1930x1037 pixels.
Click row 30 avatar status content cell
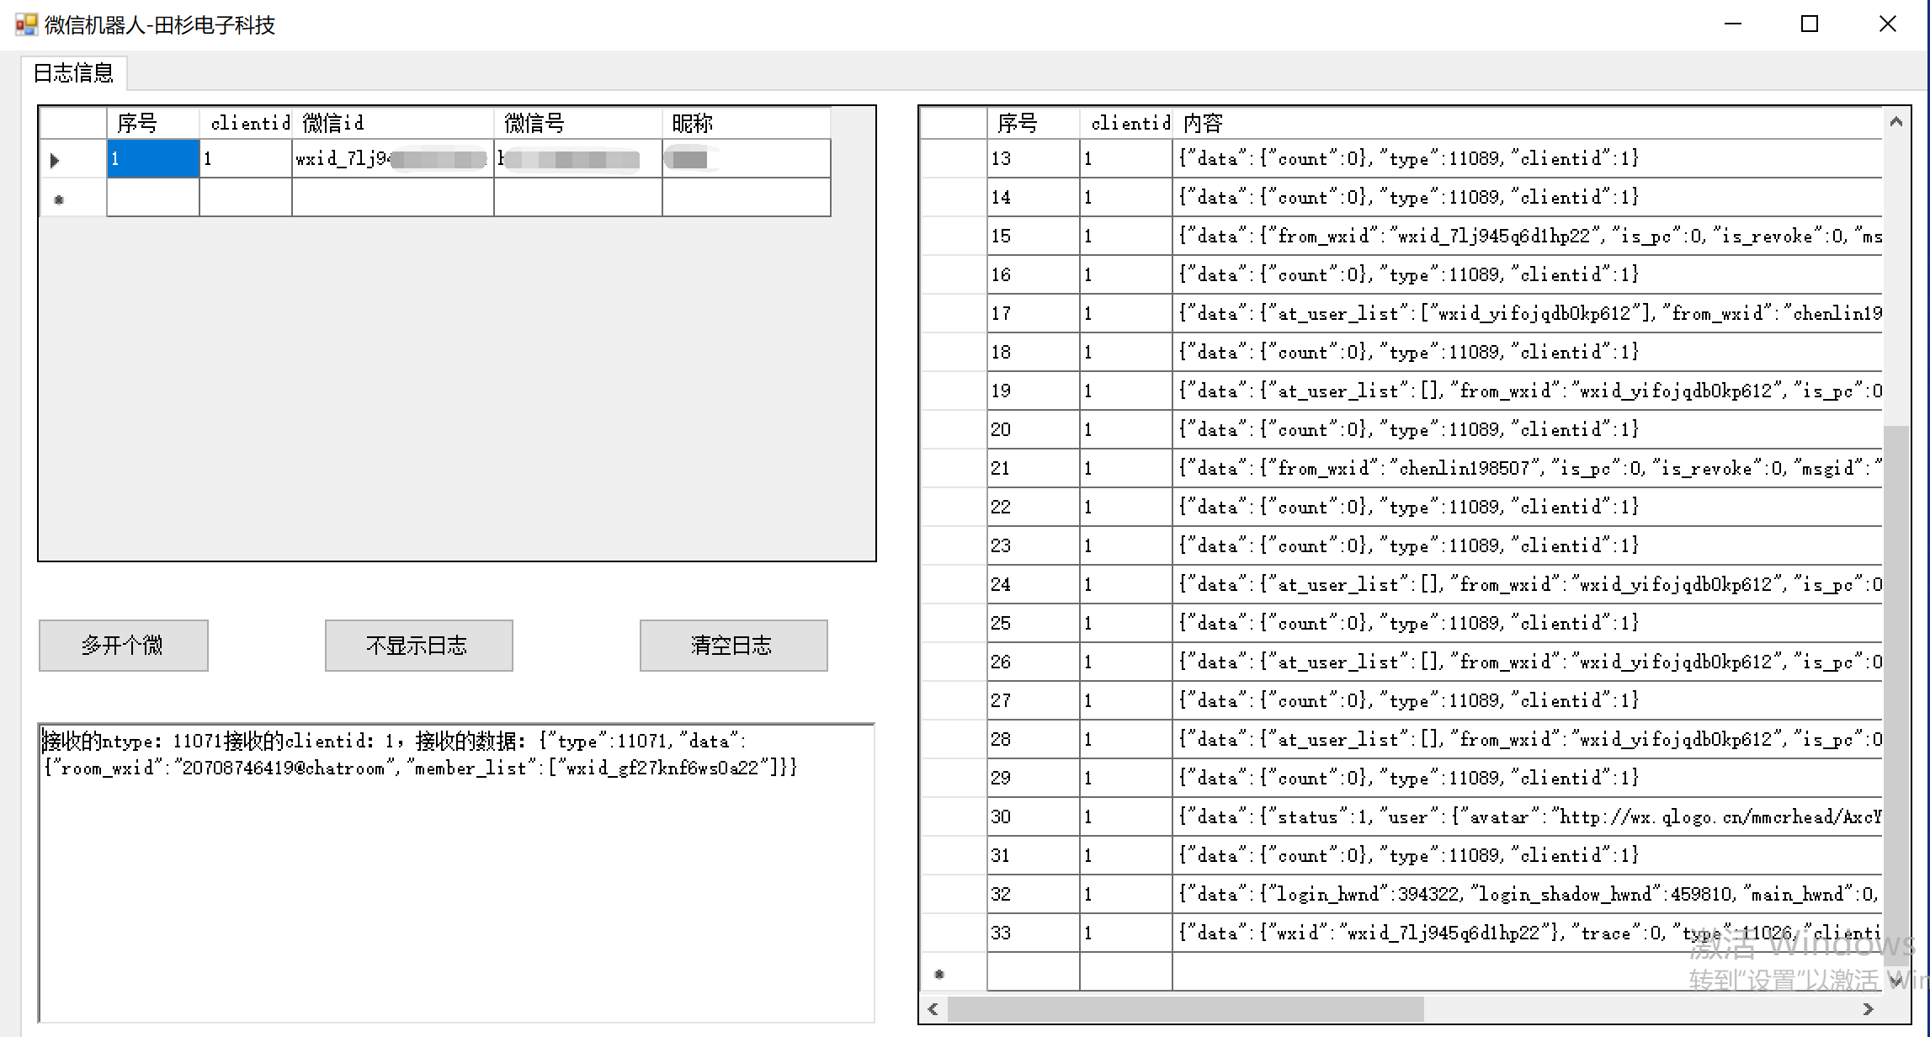(1527, 817)
